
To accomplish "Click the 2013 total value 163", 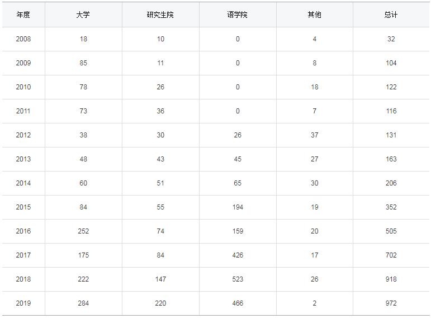I will (x=391, y=159).
